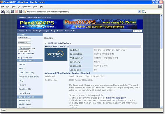166x114 pixels.
Task: Open the Edit menu
Action: pos(8,7)
